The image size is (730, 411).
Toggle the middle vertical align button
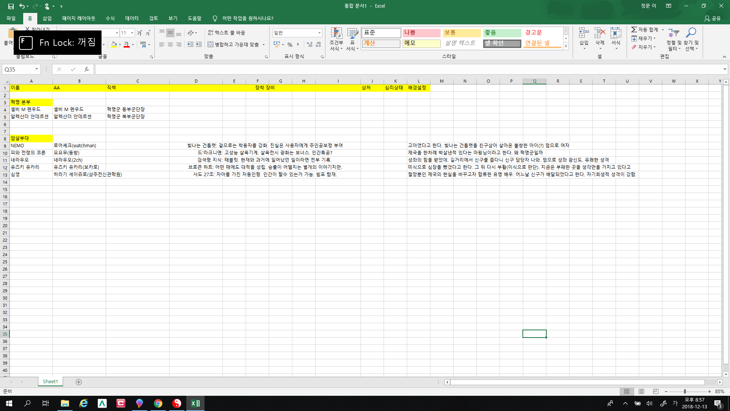pos(170,33)
